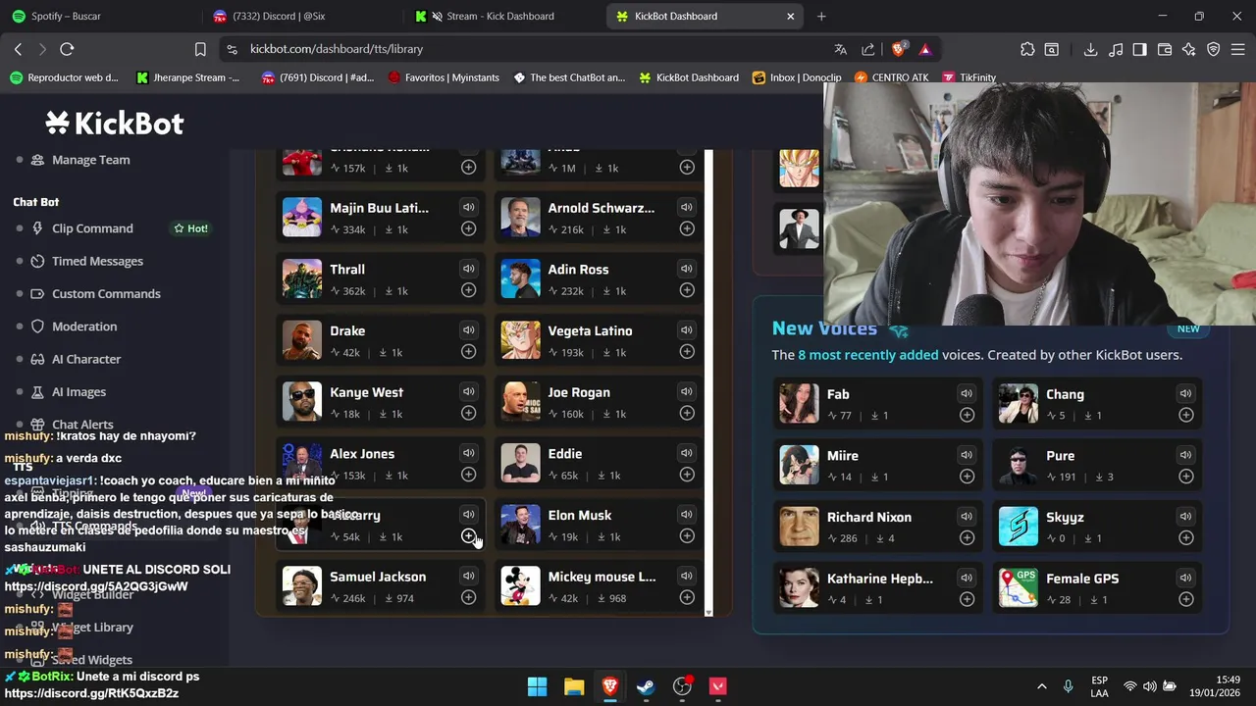Go to Timed Messages
The height and width of the screenshot is (706, 1256).
click(97, 261)
